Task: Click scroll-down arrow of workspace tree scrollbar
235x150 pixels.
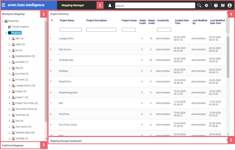Action: point(46,139)
